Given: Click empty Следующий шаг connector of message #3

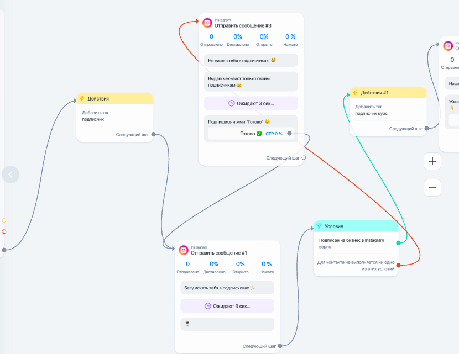Looking at the screenshot, I should (x=304, y=157).
